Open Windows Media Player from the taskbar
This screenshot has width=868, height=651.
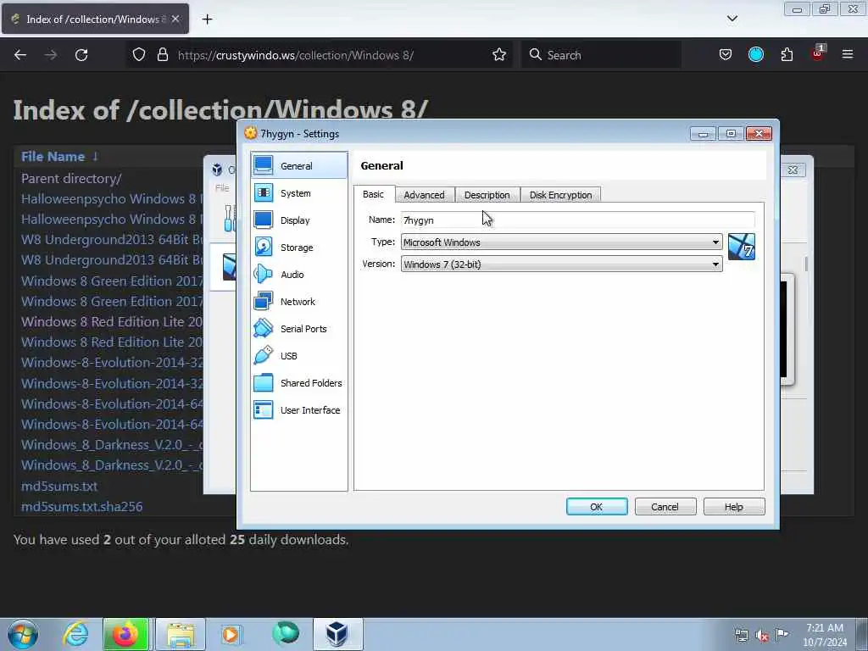pos(231,634)
